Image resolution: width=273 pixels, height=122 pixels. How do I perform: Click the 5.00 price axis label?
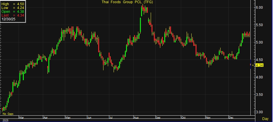click(x=259, y=42)
